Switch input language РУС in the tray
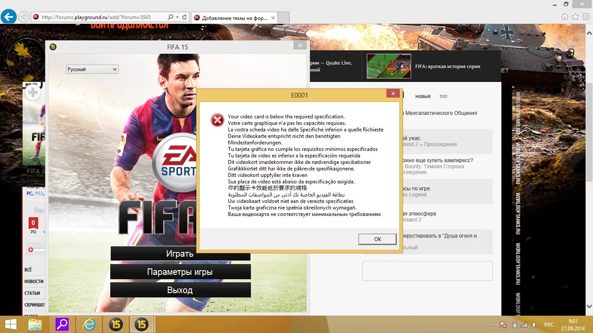 point(549,325)
